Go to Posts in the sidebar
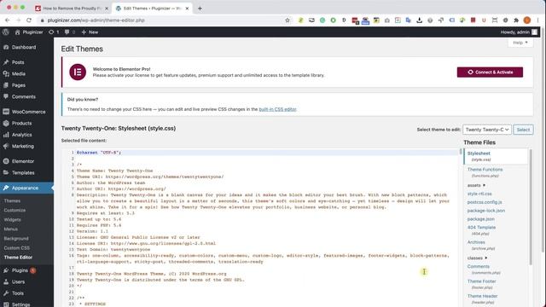546x307 pixels. pyautogui.click(x=18, y=62)
